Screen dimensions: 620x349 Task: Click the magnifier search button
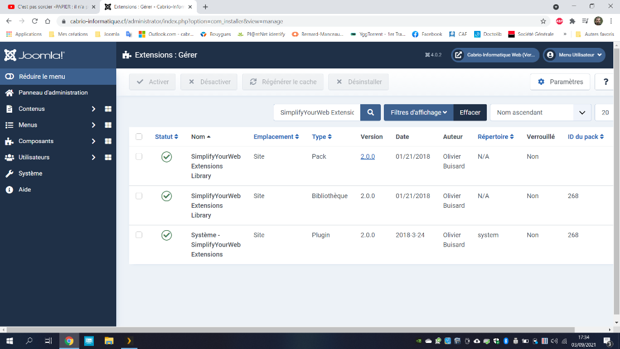[370, 113]
